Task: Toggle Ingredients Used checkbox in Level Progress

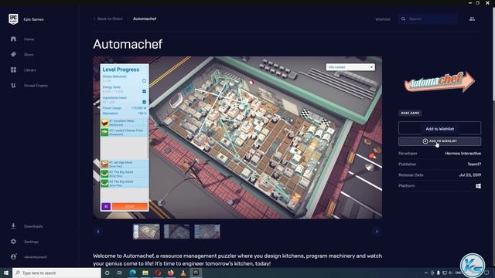Action: tap(145, 102)
